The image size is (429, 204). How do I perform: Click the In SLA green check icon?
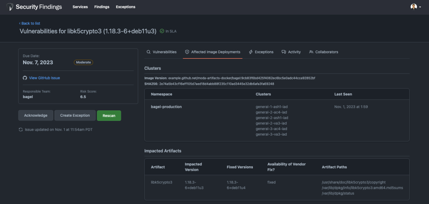(162, 31)
